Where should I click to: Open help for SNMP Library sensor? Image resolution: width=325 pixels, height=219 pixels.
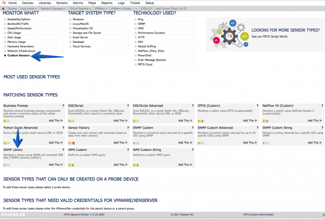click(63, 150)
